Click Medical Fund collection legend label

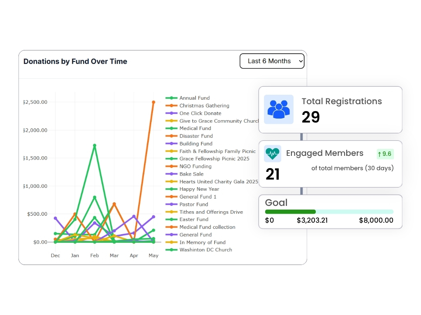[207, 227]
